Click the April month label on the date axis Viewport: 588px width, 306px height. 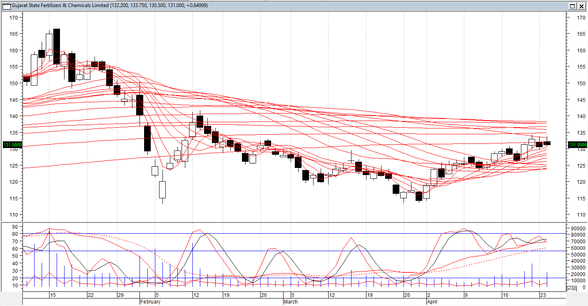(x=432, y=302)
